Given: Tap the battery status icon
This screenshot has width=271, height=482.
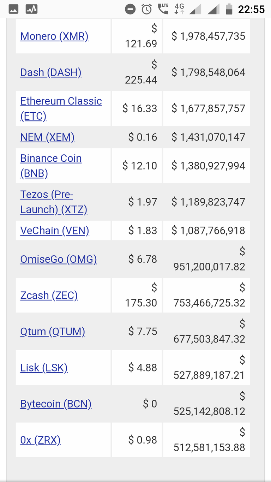Looking at the screenshot, I should pos(229,9).
